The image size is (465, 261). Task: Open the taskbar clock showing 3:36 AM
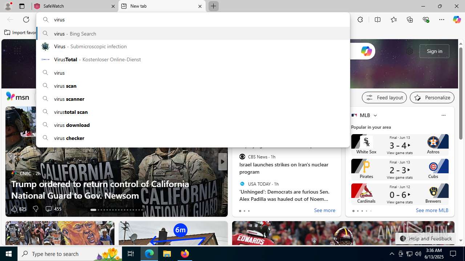click(x=434, y=254)
